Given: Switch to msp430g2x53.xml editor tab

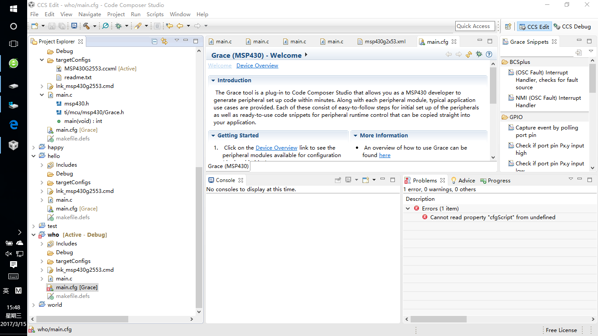Looking at the screenshot, I should (381, 42).
